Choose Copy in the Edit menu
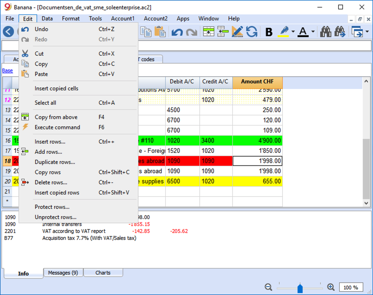The image size is (373, 295). coord(78,64)
